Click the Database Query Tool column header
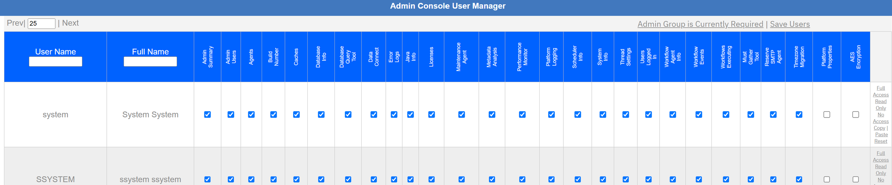 pos(348,57)
